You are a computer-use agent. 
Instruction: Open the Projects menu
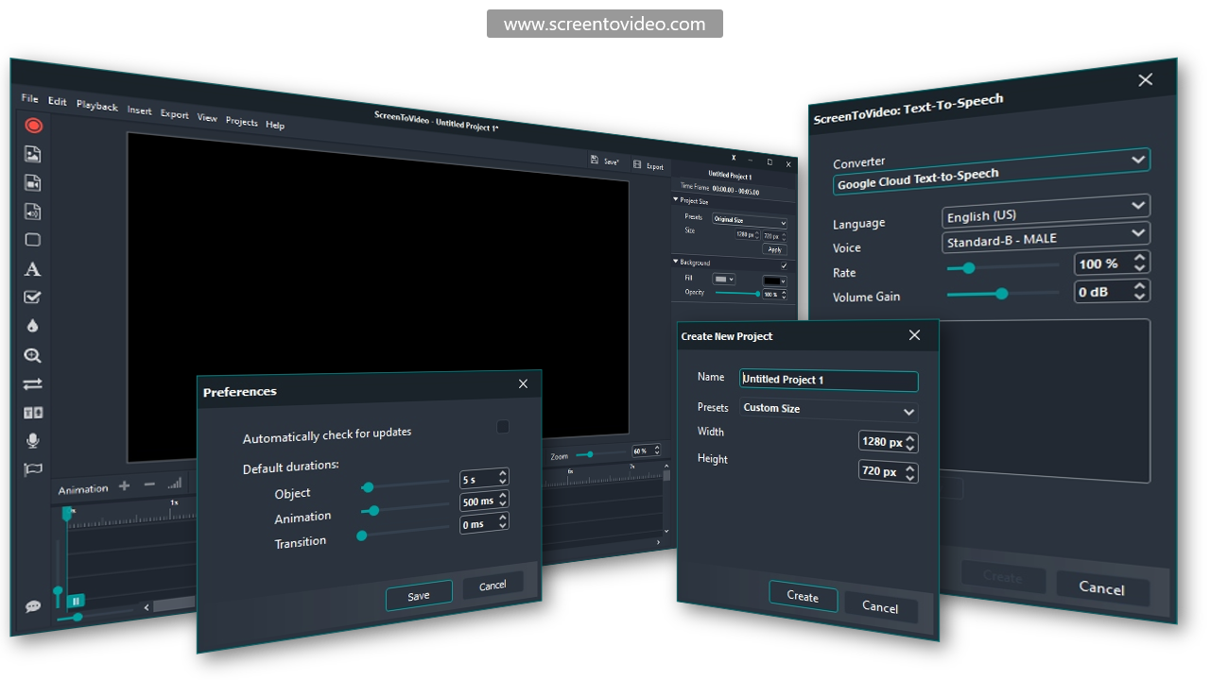[242, 121]
